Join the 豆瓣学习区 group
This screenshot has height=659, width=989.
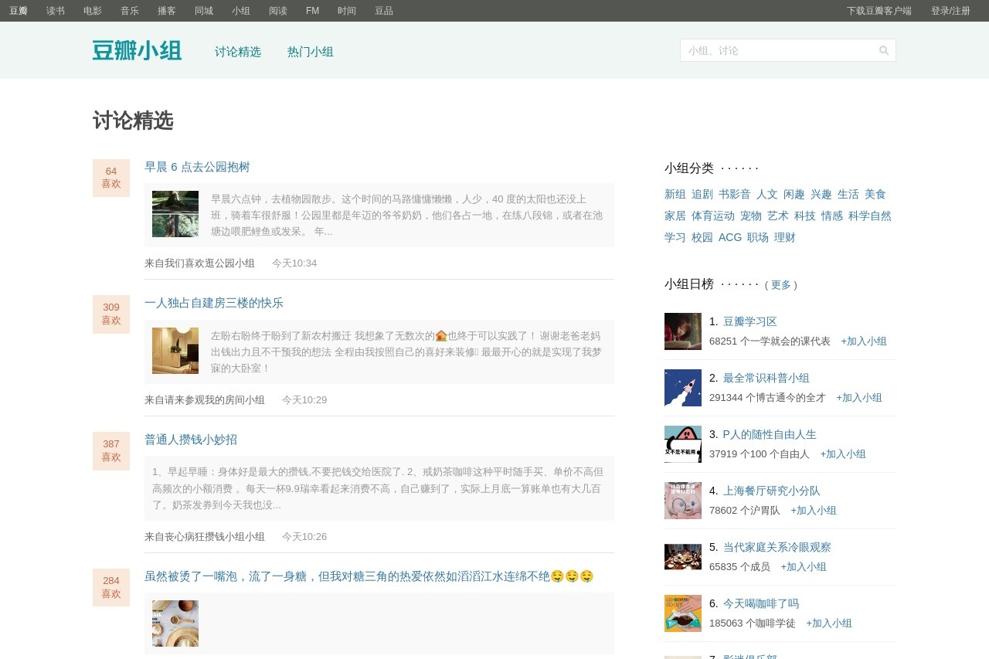point(863,341)
